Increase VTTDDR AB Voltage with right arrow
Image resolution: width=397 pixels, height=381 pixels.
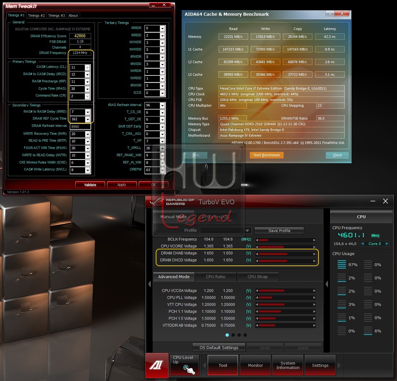(x=314, y=325)
